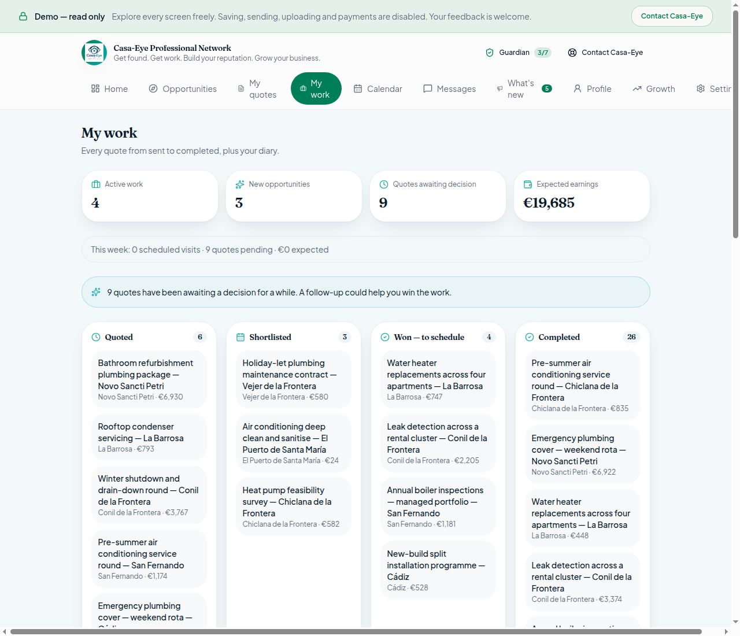This screenshot has height=636, width=740.
Task: Click the Casa-Eye logo icon
Action: pyautogui.click(x=94, y=53)
